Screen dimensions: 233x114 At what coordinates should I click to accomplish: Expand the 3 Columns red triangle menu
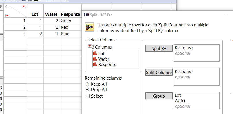(90, 46)
